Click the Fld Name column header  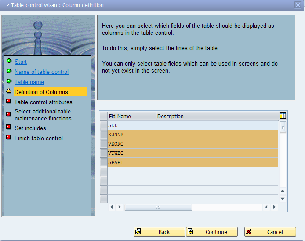(x=132, y=116)
